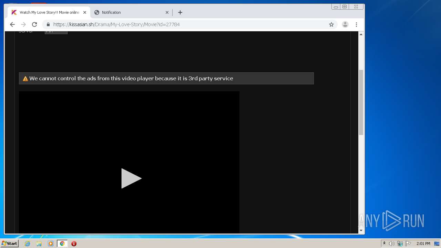This screenshot has height=248, width=441.
Task: Bookmark this page with the star icon
Action: [331, 24]
